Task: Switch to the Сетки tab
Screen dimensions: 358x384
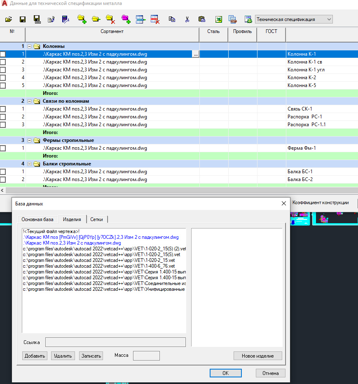Action: click(x=96, y=219)
